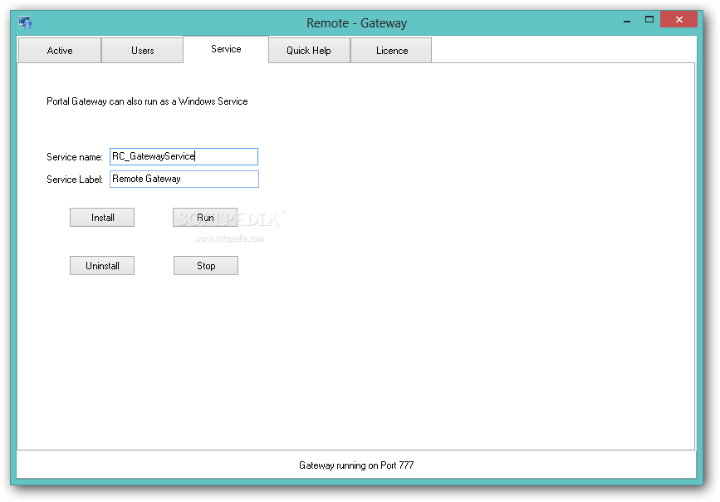Go to the Quick Help tab
This screenshot has height=502, width=720.
pos(309,51)
